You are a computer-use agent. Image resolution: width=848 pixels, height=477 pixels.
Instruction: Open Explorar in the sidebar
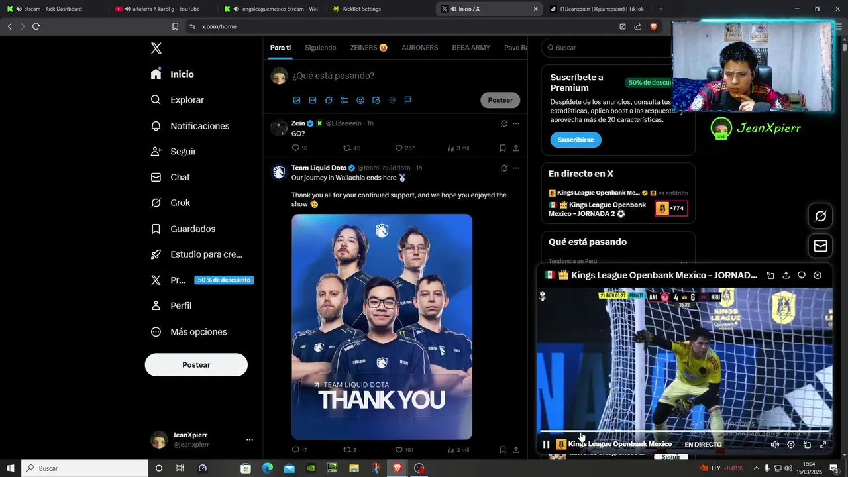pos(177,100)
